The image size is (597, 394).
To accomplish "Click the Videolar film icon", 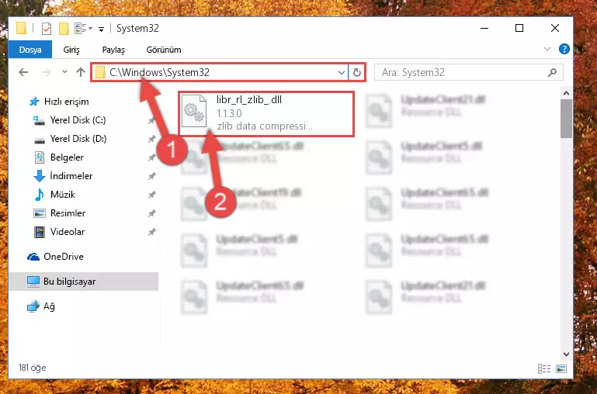I will point(40,232).
